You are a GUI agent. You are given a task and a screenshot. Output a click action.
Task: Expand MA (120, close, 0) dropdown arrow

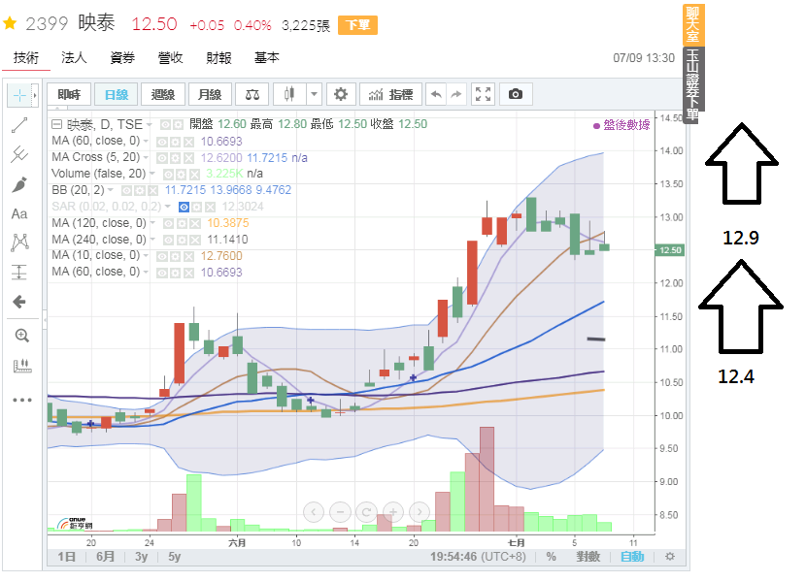152,223
